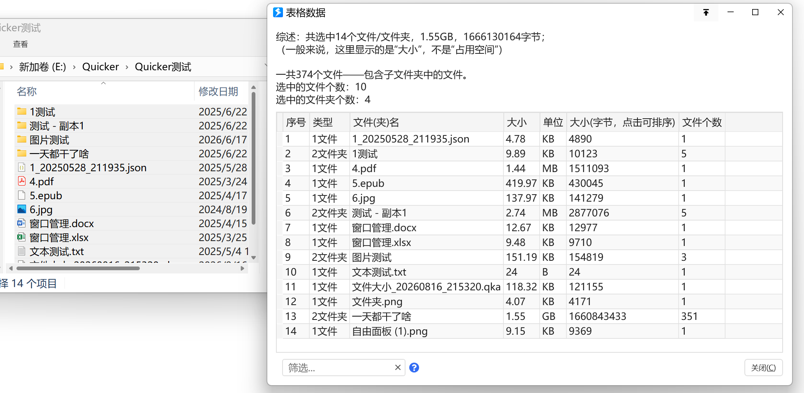Select table row 窗口管理.docx
Viewport: 804px width, 393px height.
pyautogui.click(x=529, y=228)
